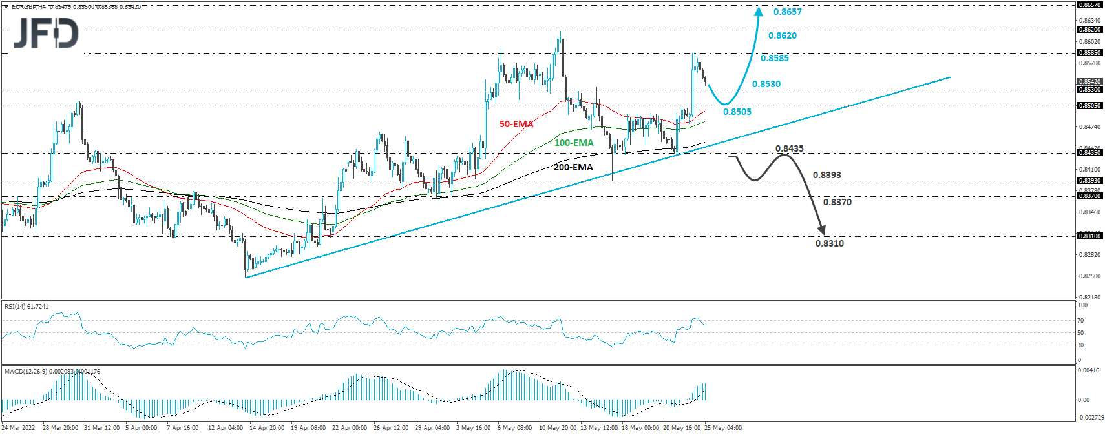Click the 0.82500 price scale value
Viewport: 1105px width, 435px height.
(x=1089, y=276)
